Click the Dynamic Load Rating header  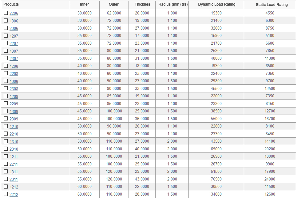pyautogui.click(x=216, y=4)
